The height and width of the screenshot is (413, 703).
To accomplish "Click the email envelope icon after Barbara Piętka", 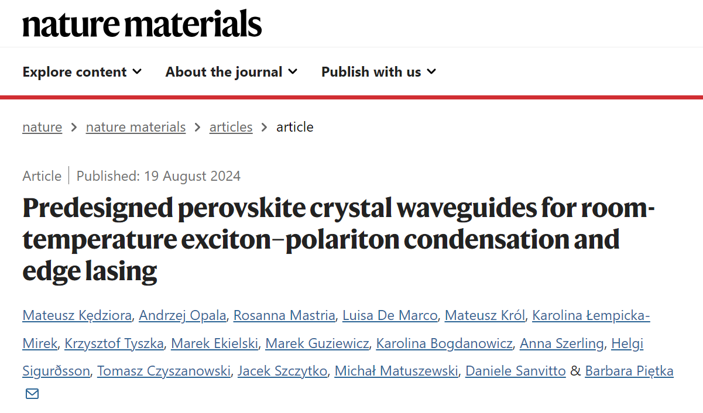I will (32, 394).
